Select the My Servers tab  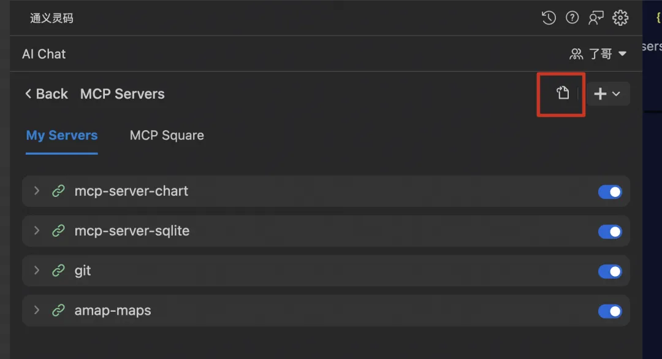(x=62, y=136)
